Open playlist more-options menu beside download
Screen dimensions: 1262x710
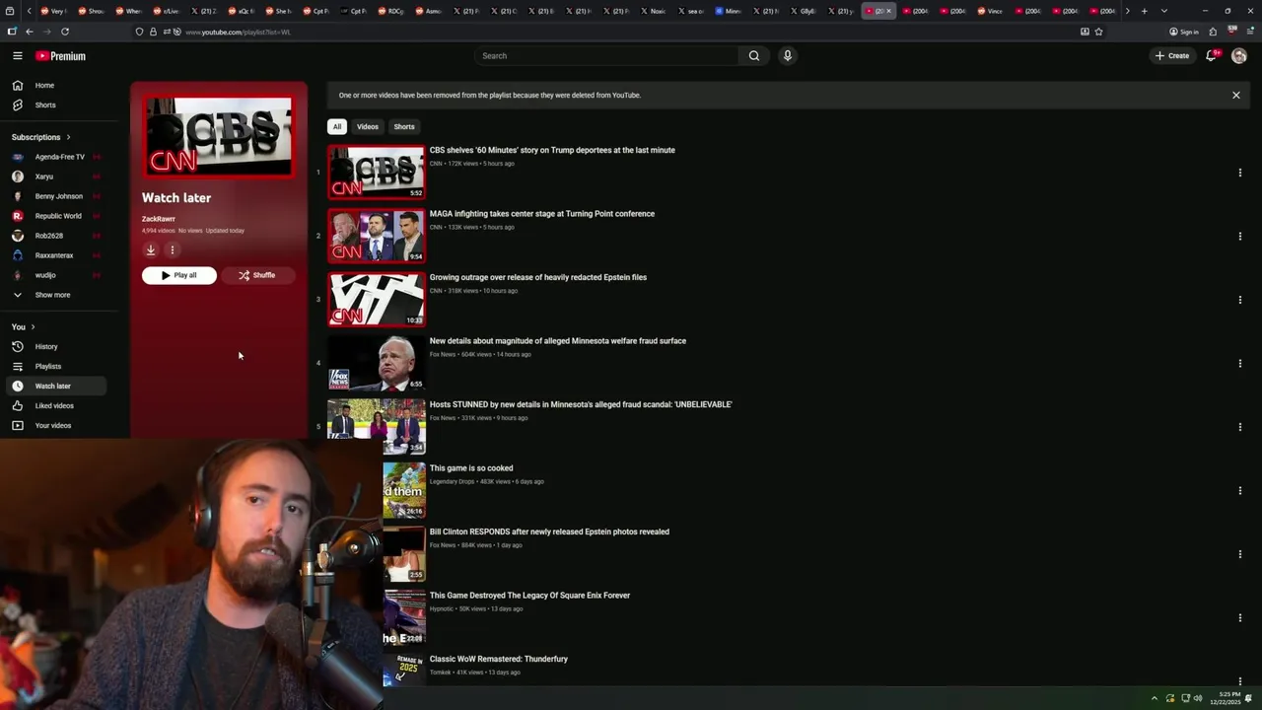172,250
